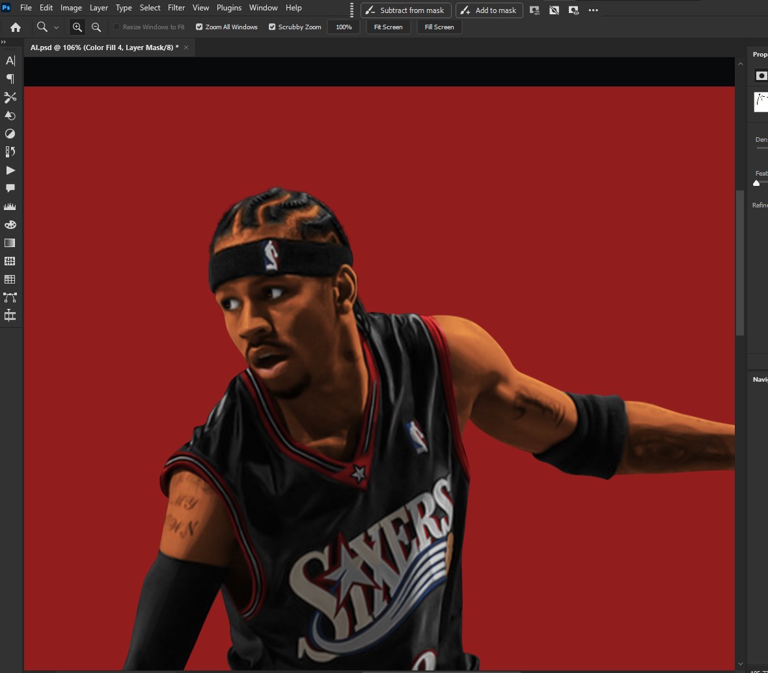
Task: Open the Image menu
Action: (71, 8)
